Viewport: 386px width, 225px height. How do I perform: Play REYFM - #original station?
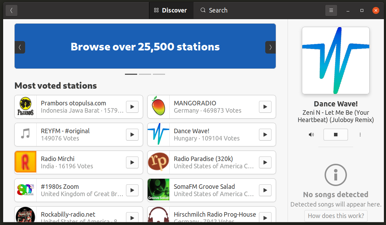132,135
